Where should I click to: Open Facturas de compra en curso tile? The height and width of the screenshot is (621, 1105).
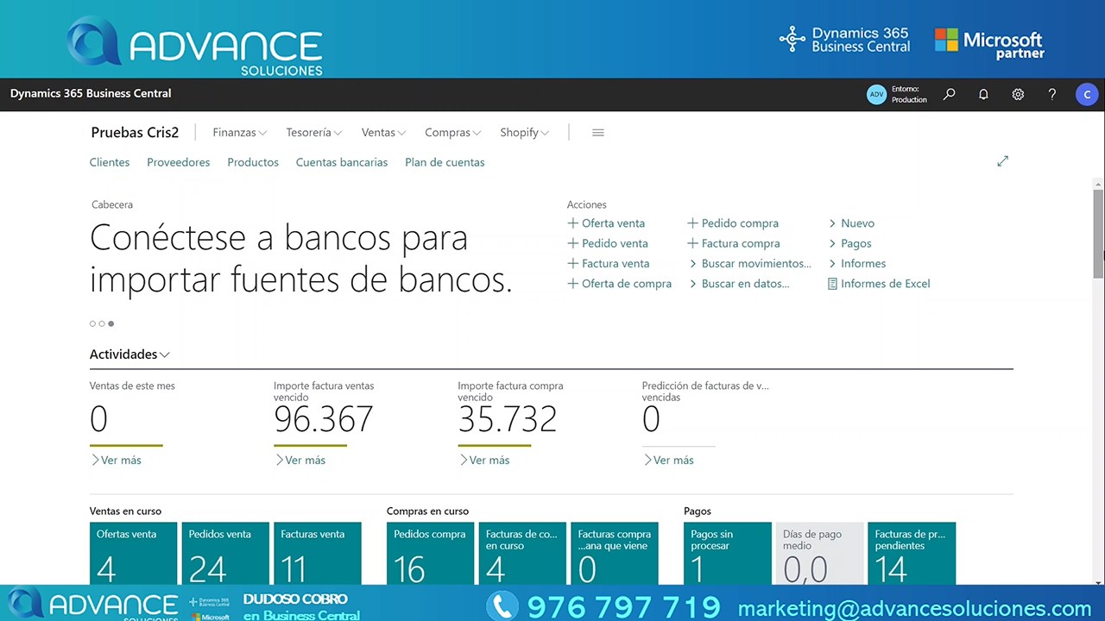tap(522, 553)
